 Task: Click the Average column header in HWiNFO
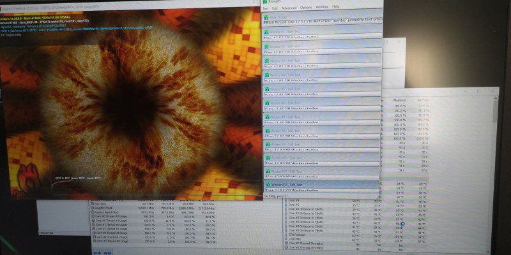point(423,101)
